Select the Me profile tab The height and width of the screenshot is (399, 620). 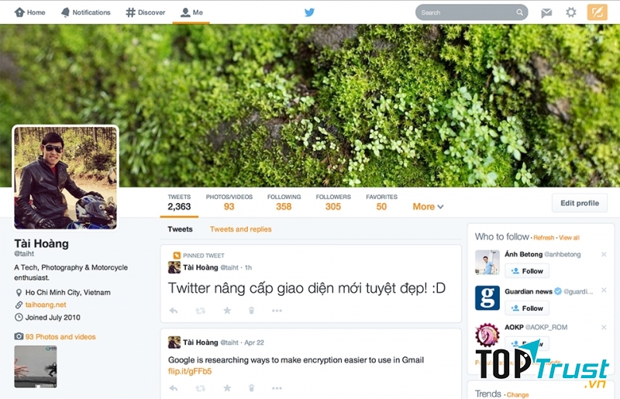(191, 12)
